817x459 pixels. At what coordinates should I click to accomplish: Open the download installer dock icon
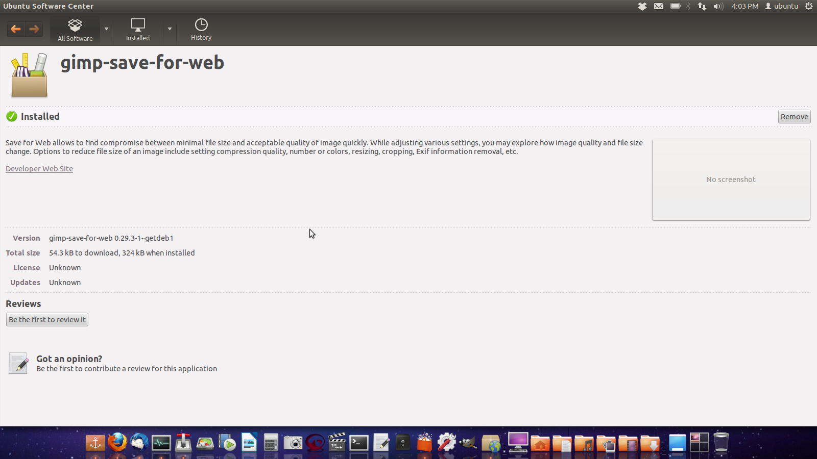(x=183, y=443)
